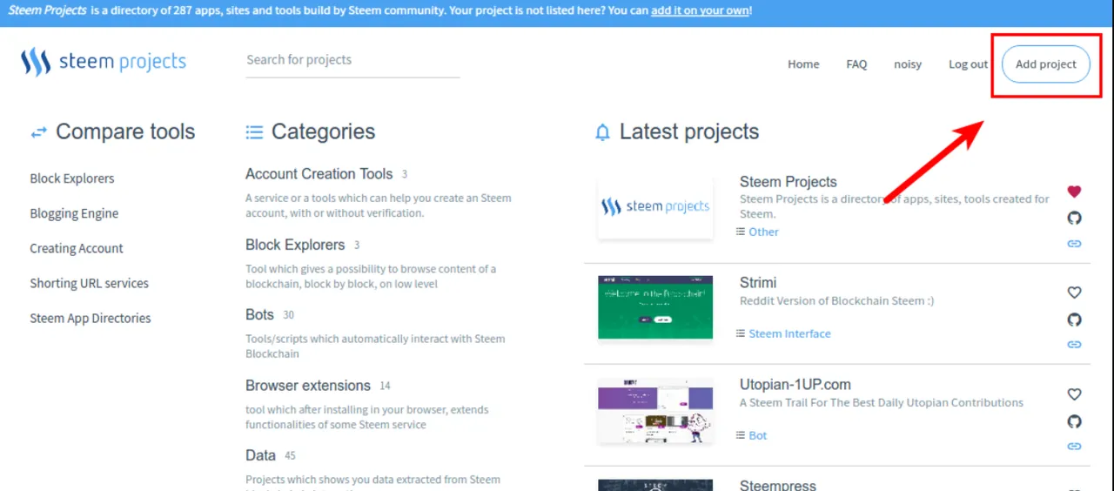This screenshot has height=491, width=1114.
Task: Open Block Explorers category heading
Action: pyautogui.click(x=295, y=245)
